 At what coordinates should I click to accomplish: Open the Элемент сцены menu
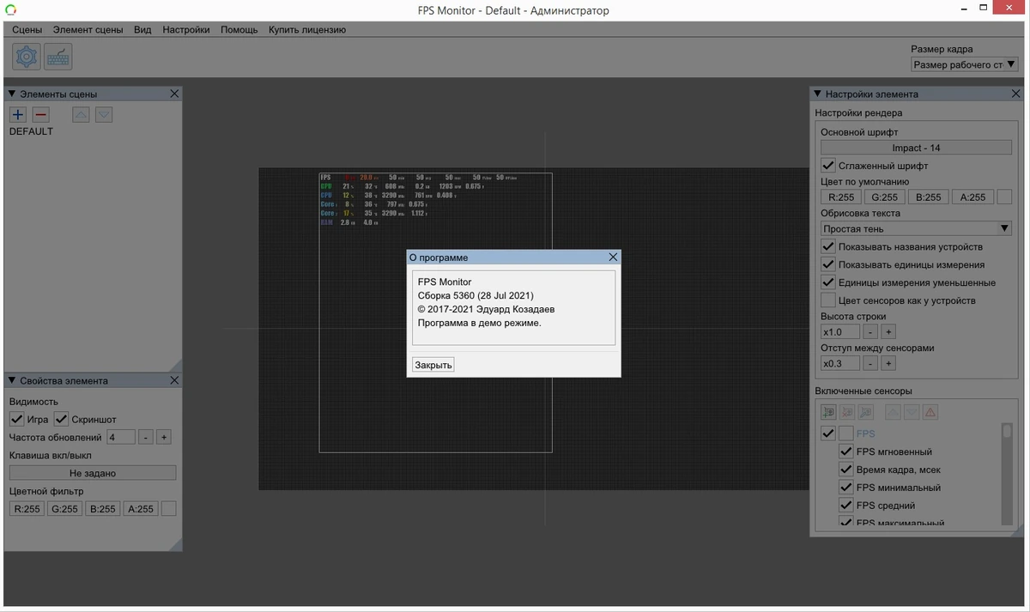(x=88, y=29)
